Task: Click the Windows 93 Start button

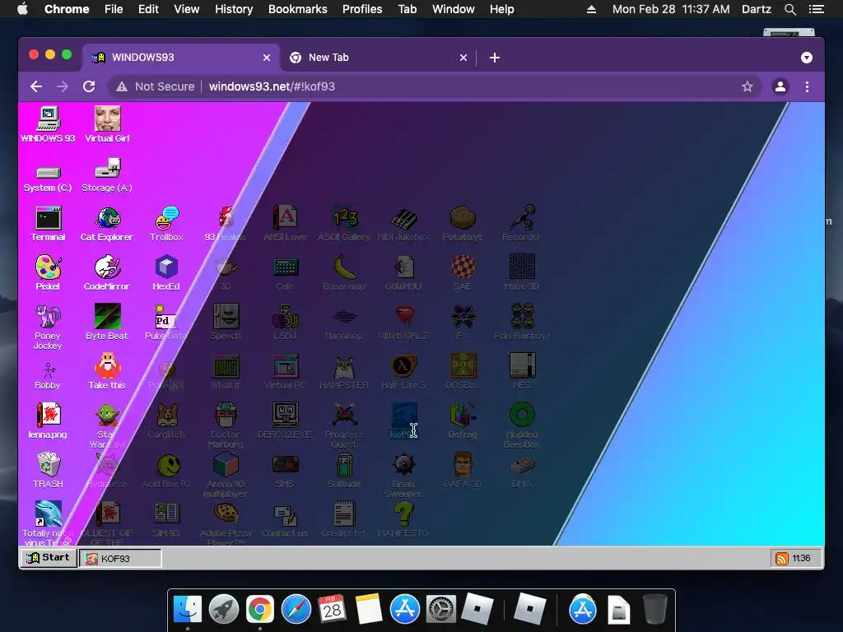Action: point(49,558)
